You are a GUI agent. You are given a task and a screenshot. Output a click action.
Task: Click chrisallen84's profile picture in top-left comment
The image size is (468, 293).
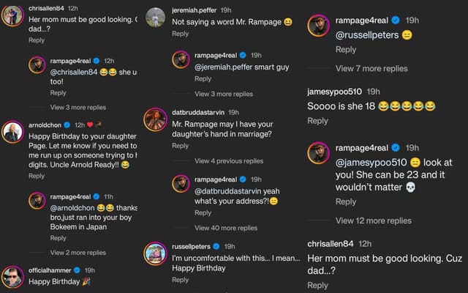click(12, 16)
